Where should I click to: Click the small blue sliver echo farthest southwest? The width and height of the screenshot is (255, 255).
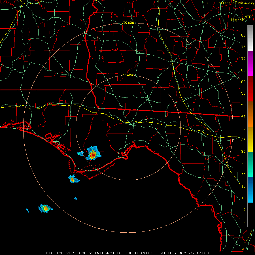click(x=27, y=211)
